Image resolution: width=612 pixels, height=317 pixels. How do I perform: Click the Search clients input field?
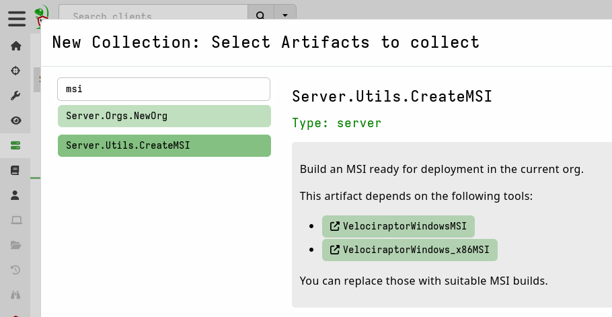153,15
